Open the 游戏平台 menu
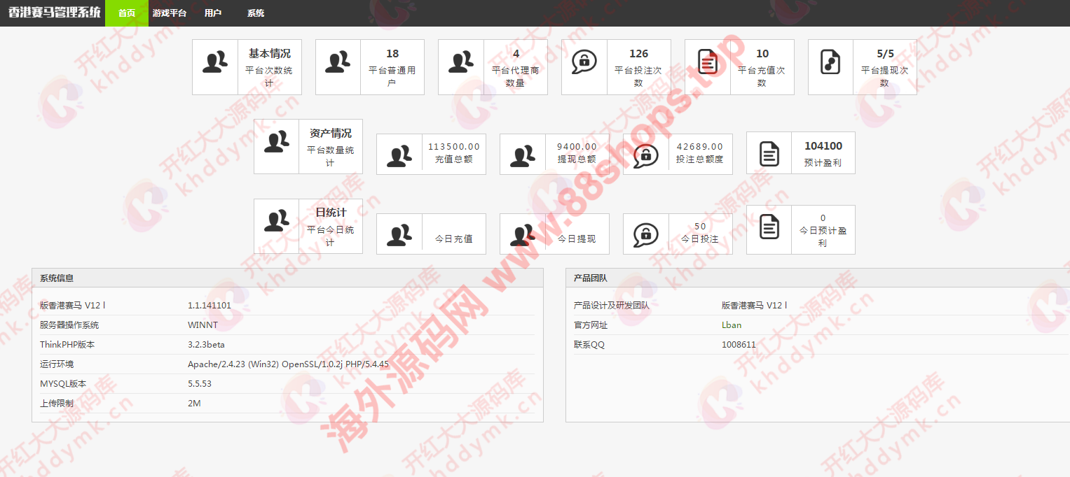Image resolution: width=1070 pixels, height=477 pixels. [170, 13]
